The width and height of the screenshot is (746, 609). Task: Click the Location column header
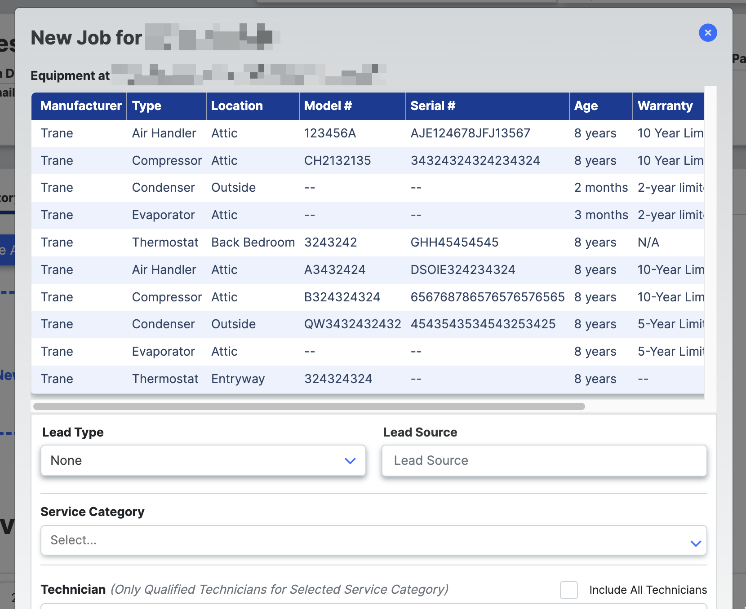point(237,106)
